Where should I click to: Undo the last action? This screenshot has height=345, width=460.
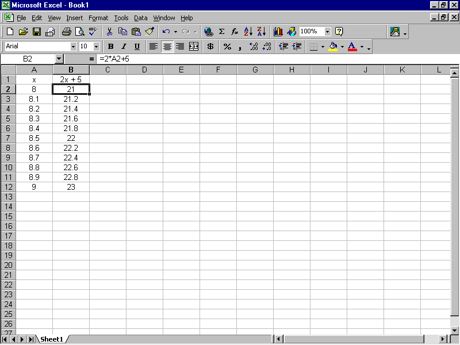166,32
